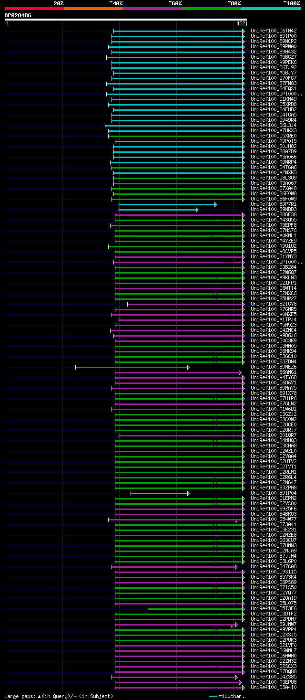Viewport: 305px width, 700px height.
Task: Select the UniRef100_Q47CA8 label
Action: tap(274, 567)
